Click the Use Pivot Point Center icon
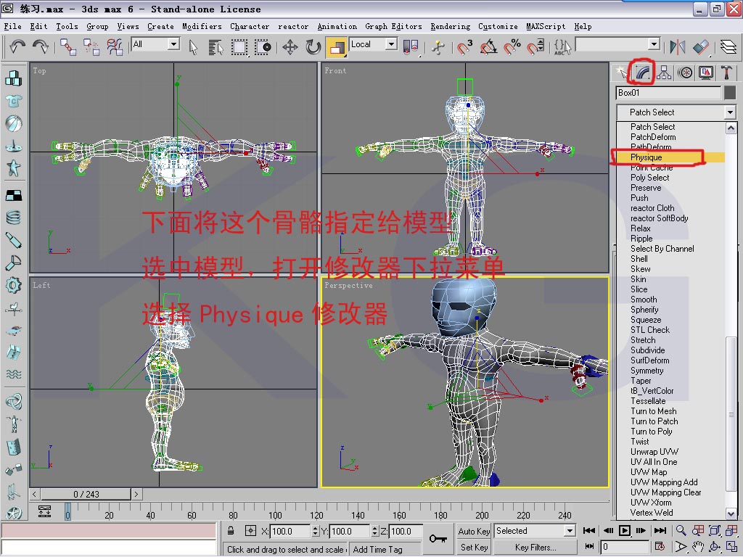The height and width of the screenshot is (557, 743). tap(411, 47)
